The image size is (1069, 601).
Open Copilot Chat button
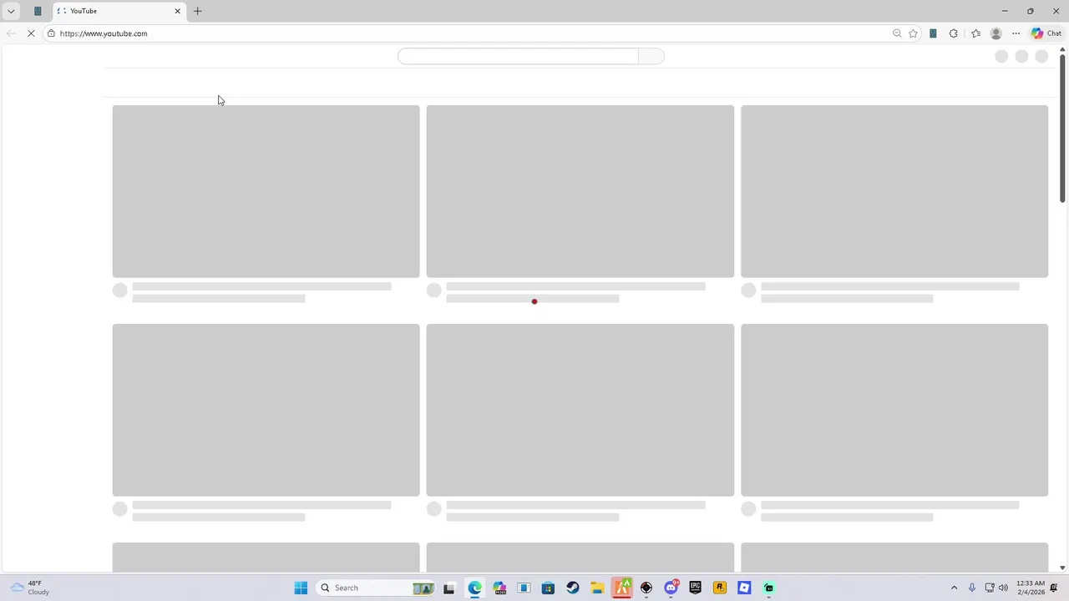[1046, 33]
